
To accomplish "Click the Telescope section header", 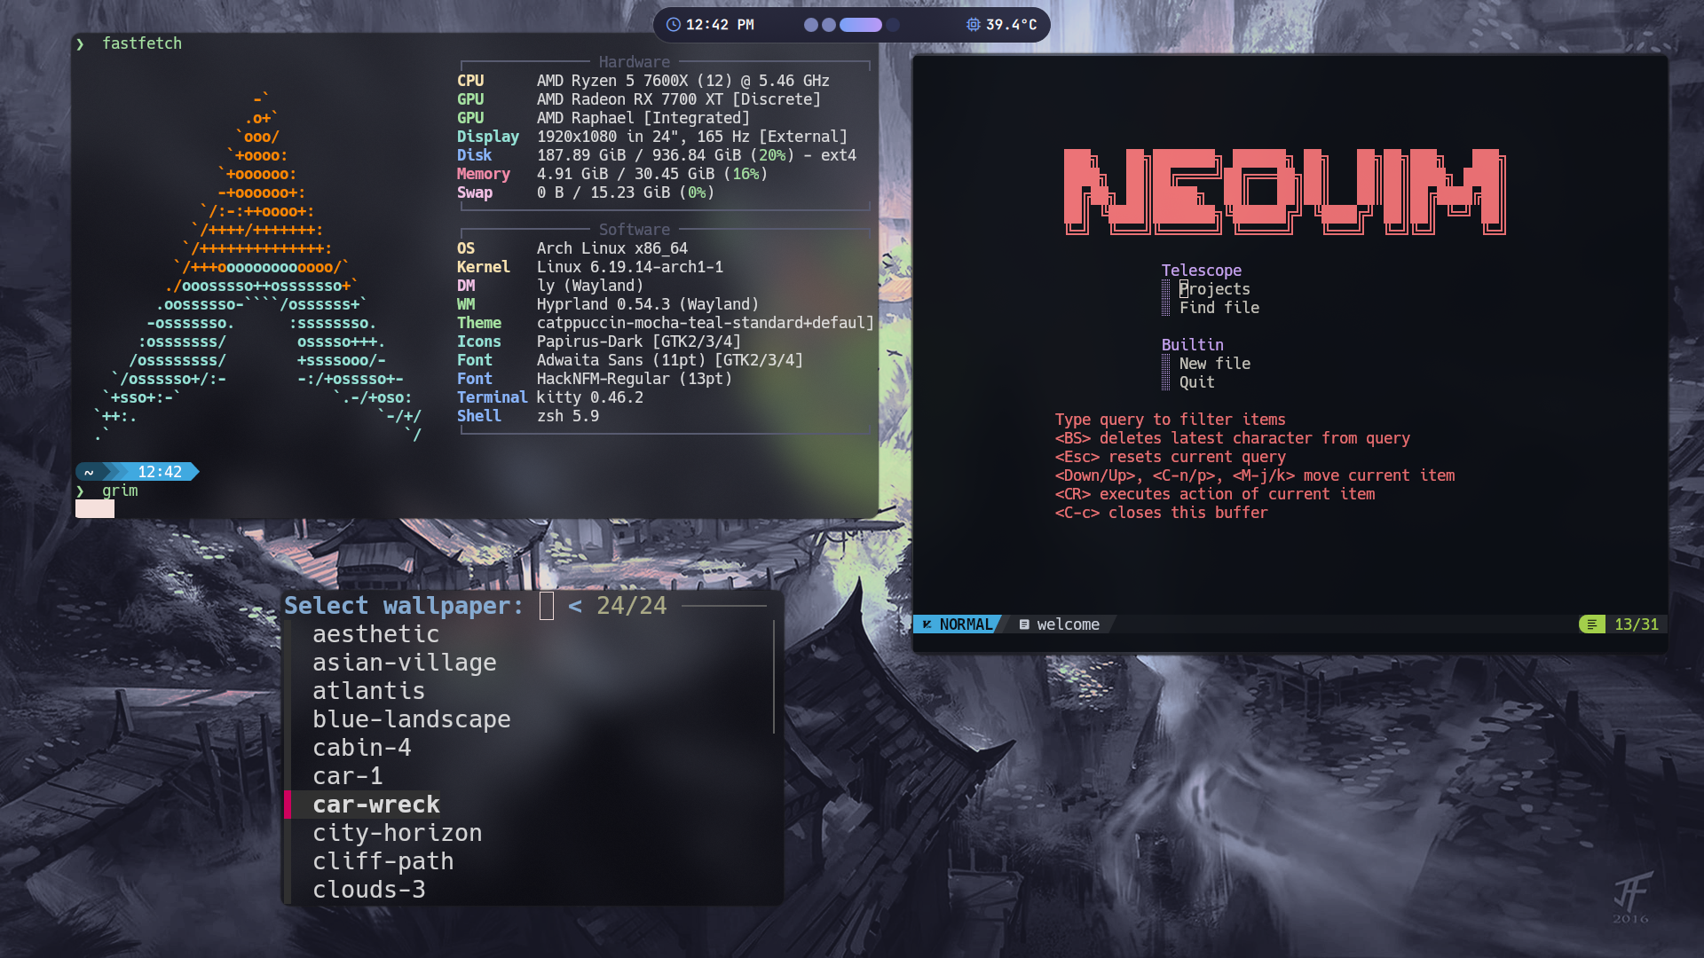I will [x=1202, y=271].
